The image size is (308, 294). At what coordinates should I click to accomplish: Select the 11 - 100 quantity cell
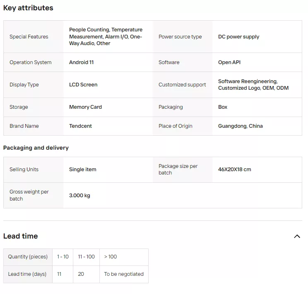click(86, 257)
